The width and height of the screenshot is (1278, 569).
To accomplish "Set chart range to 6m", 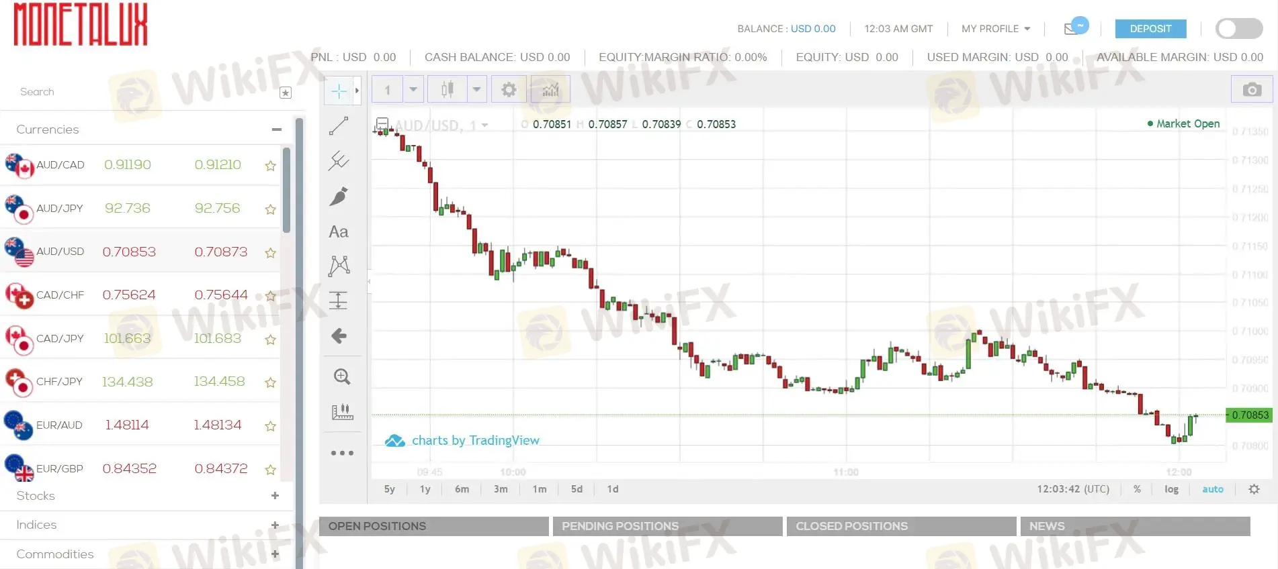I will click(x=462, y=489).
